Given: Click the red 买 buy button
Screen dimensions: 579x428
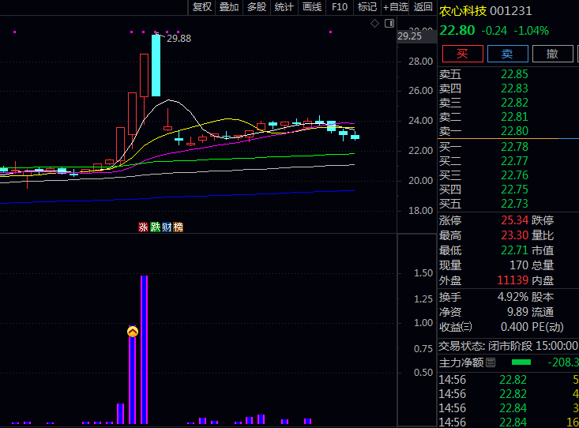Looking at the screenshot, I should [462, 54].
